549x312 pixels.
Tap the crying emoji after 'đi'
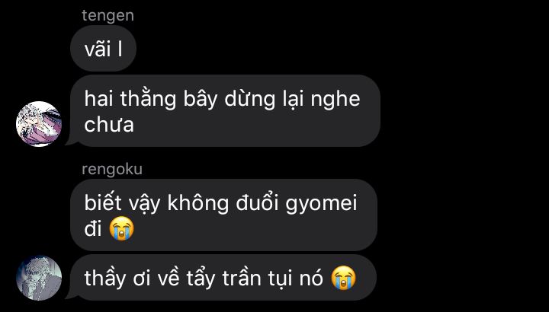(x=121, y=228)
